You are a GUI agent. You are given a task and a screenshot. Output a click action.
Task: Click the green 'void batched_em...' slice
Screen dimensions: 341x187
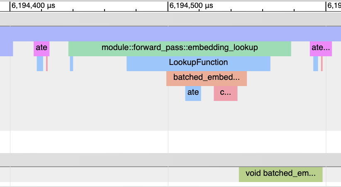280,174
